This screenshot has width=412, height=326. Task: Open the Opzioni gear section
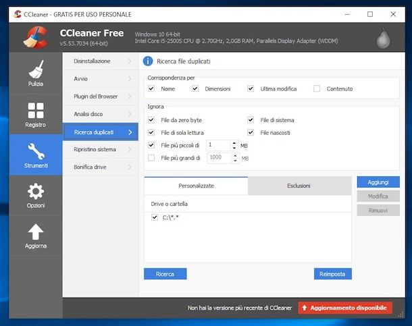pos(36,195)
